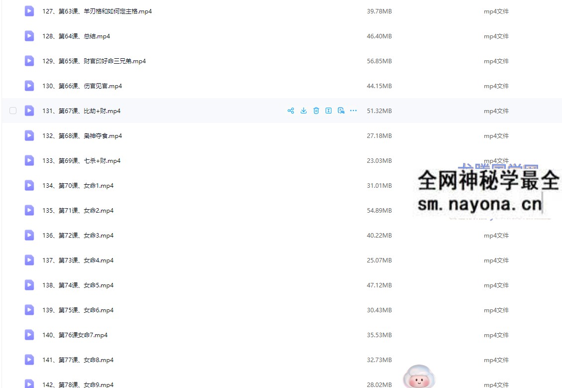Click the size value 23.03MB

(379, 161)
